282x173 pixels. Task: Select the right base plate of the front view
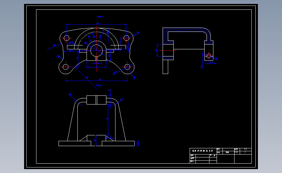pos(118,143)
